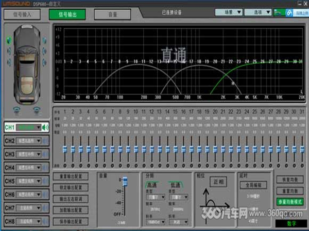Click the right subwoofer icon below car
Image resolution: width=309 pixels, height=231 pixels.
coord(37,109)
